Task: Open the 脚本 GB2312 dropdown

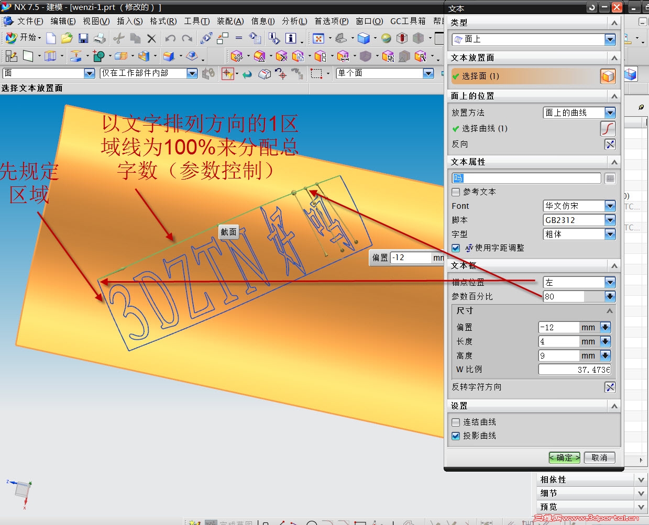Action: coord(610,220)
